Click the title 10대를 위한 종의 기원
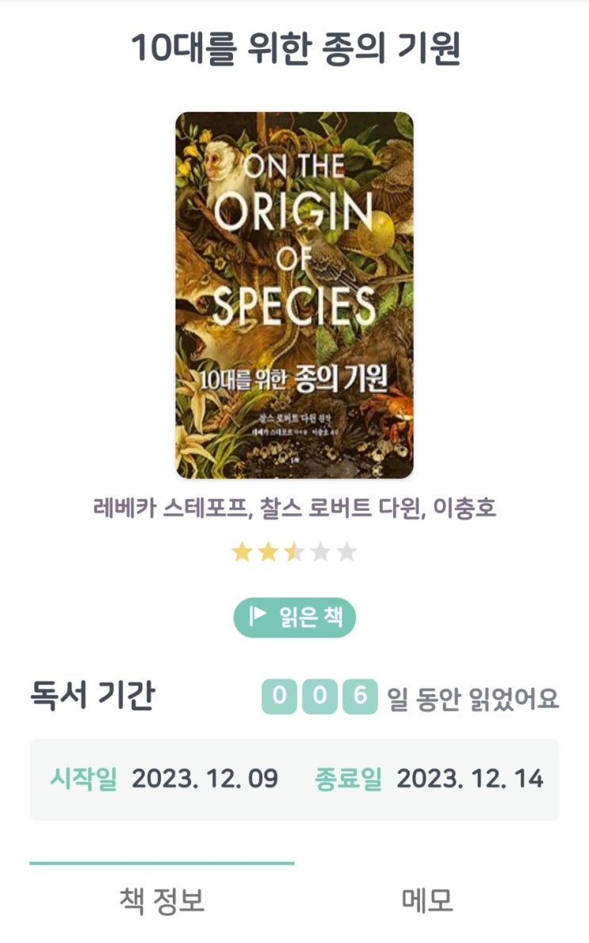Image resolution: width=589 pixels, height=943 pixels. pyautogui.click(x=295, y=49)
